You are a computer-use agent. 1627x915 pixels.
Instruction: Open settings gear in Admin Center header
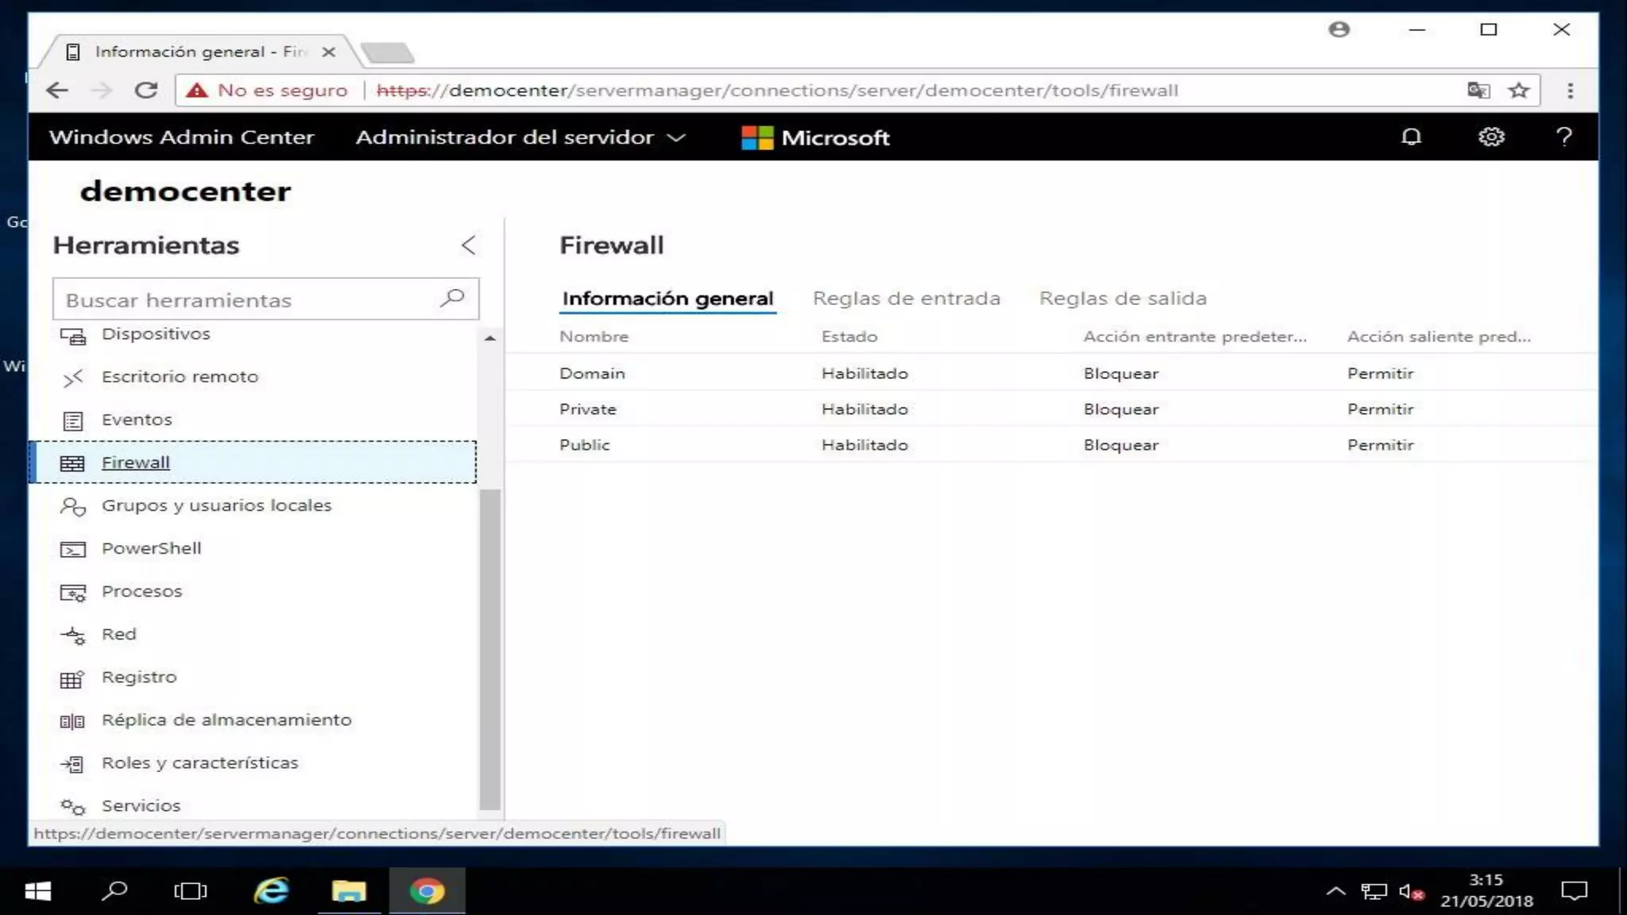pyautogui.click(x=1491, y=137)
